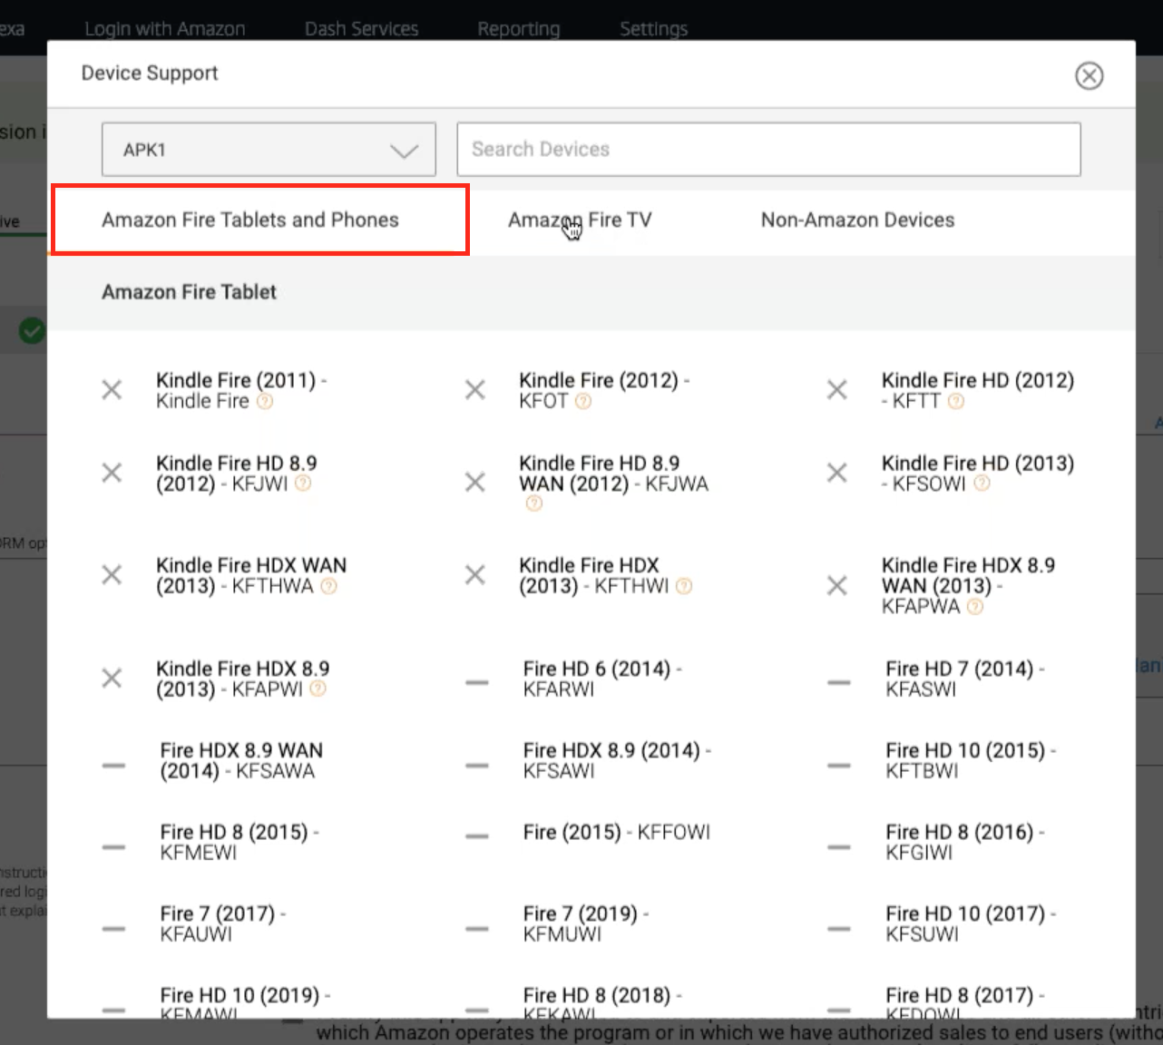Open the Settings menu item

tap(653, 29)
